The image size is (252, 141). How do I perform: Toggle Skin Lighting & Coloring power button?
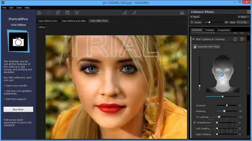pyautogui.click(x=235, y=39)
